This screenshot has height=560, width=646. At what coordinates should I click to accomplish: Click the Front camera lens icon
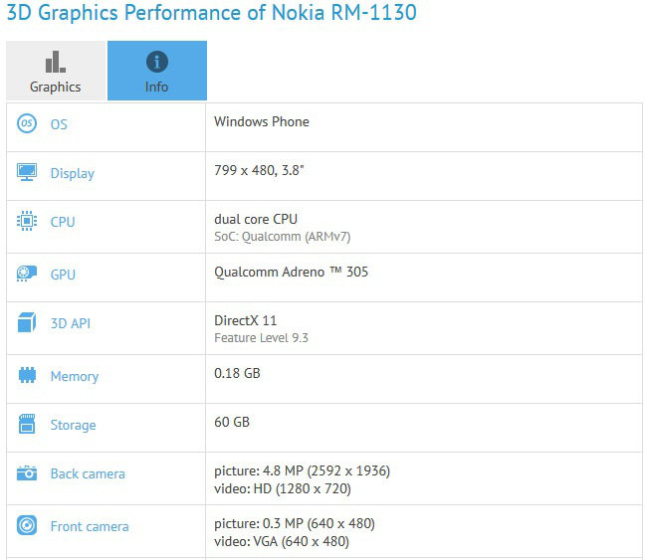(x=27, y=526)
